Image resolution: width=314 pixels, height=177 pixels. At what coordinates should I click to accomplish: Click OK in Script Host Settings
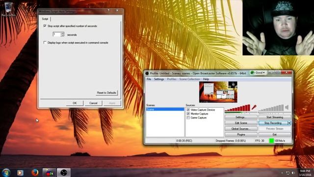pyautogui.click(x=75, y=103)
